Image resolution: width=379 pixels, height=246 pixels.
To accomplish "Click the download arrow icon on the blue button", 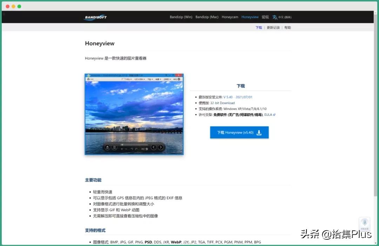I will click(259, 132).
